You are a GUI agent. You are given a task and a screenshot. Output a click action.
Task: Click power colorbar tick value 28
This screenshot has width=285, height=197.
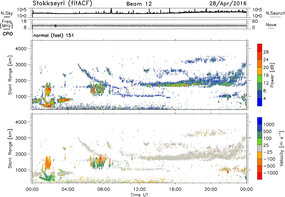click(266, 52)
